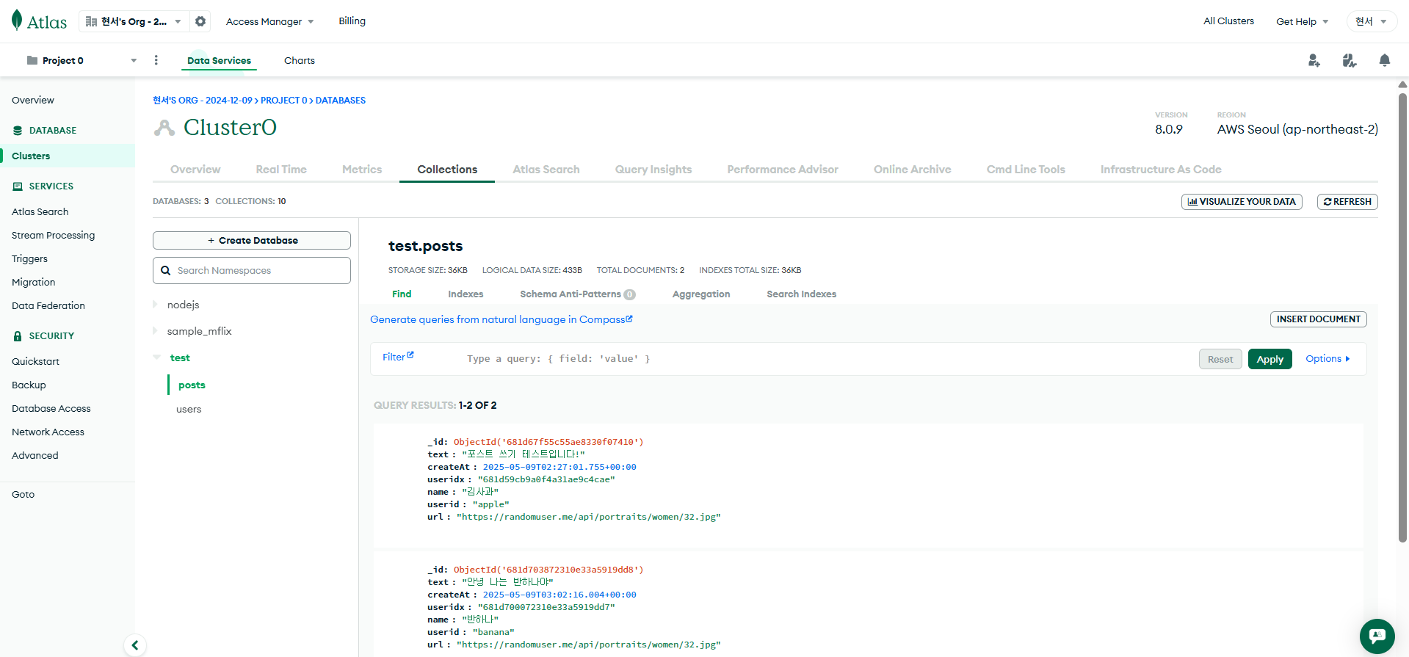This screenshot has width=1409, height=657.
Task: Open Access Manager dropdown
Action: tap(269, 21)
